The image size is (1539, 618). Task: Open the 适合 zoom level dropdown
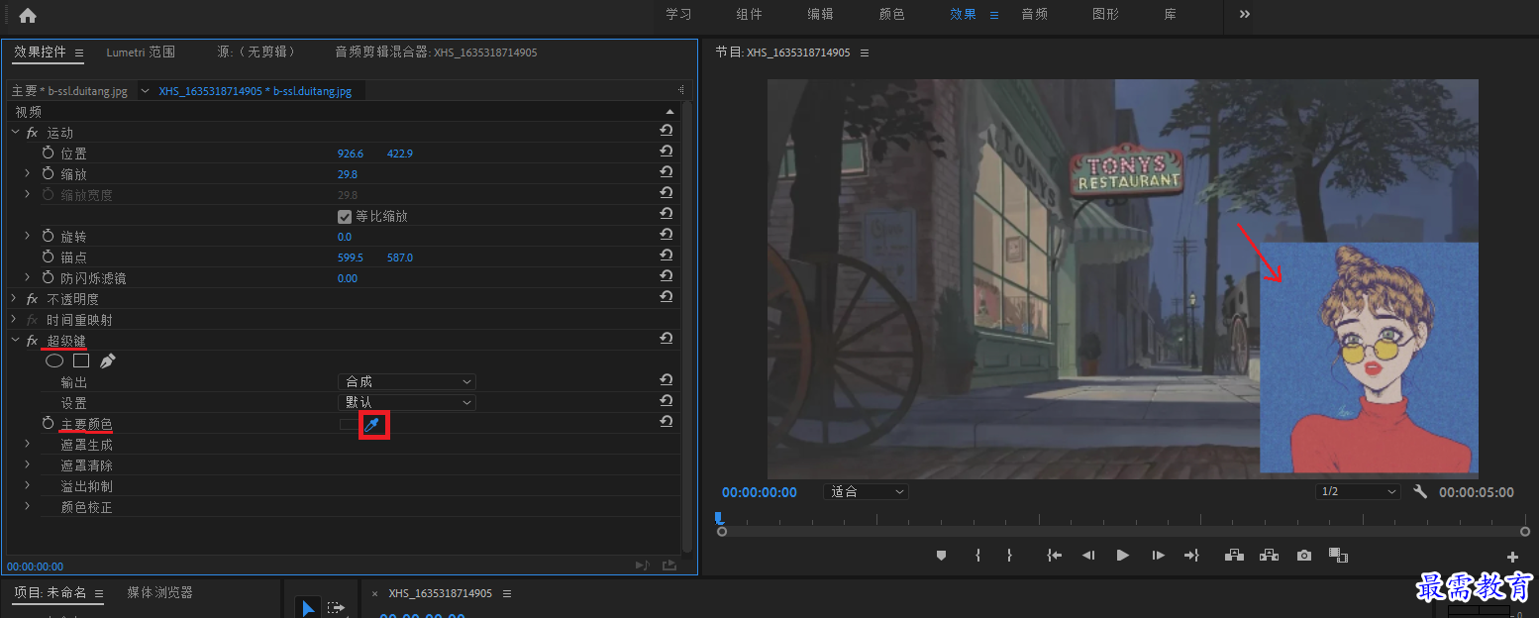[866, 491]
